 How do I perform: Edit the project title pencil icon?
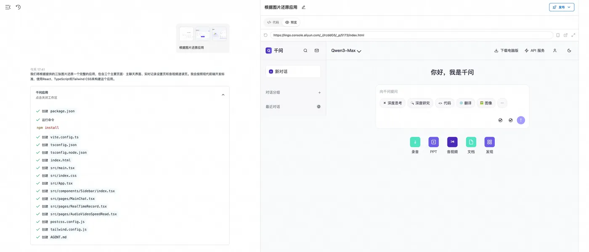[303, 7]
